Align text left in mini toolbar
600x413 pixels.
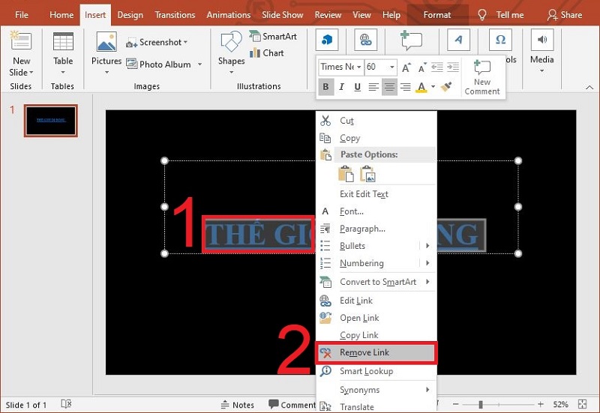point(373,87)
